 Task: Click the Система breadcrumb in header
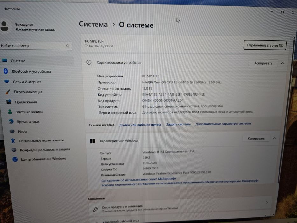[93, 24]
